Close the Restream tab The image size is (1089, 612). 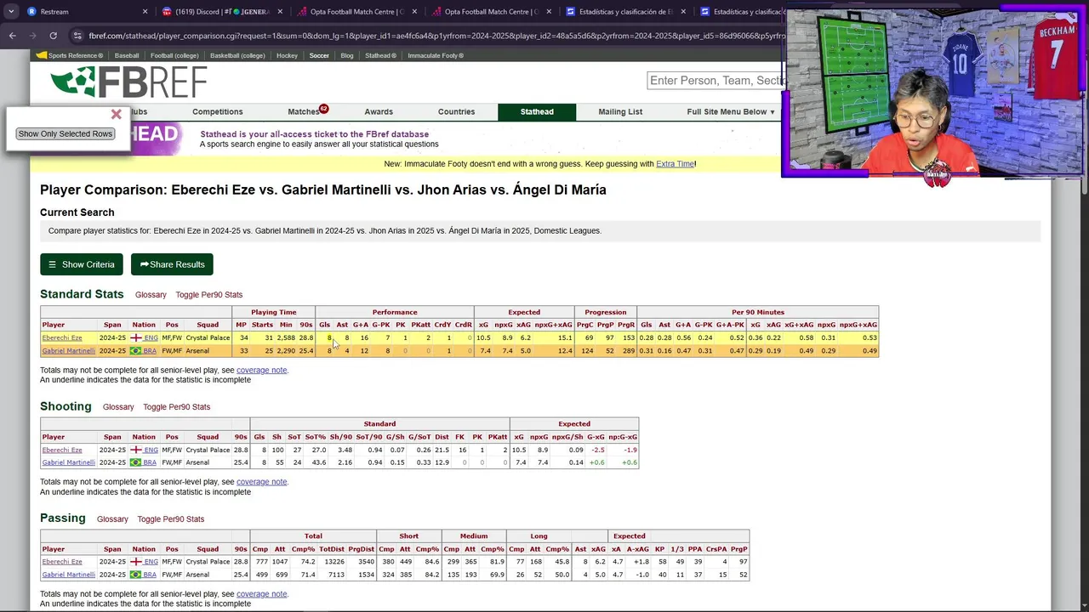click(x=145, y=12)
